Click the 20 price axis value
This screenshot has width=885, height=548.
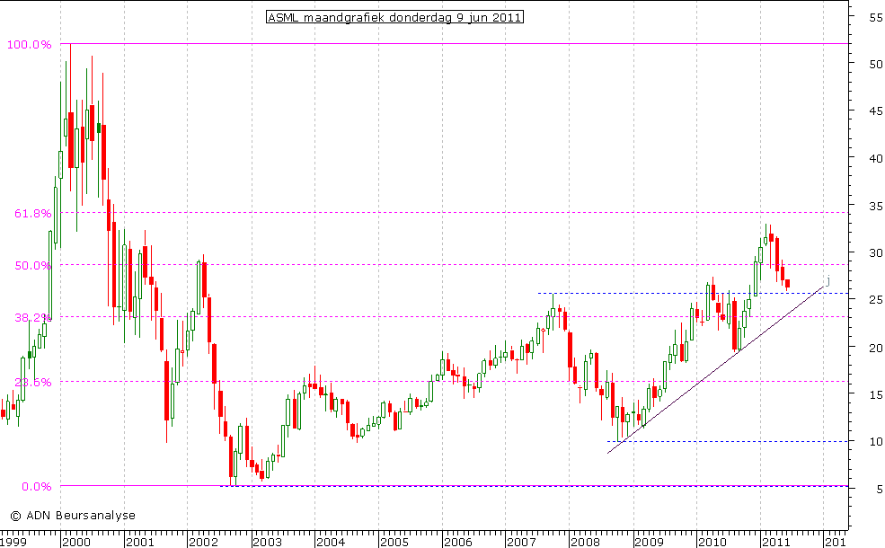(x=875, y=348)
